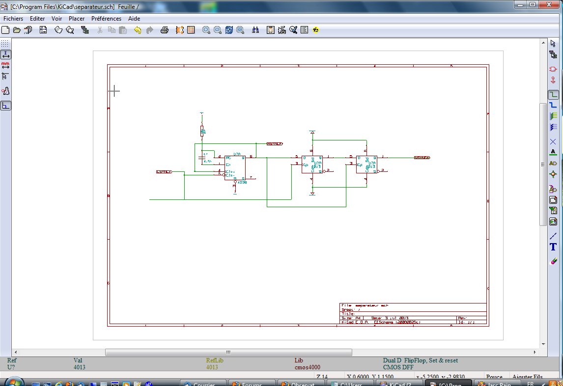Image resolution: width=563 pixels, height=386 pixels.
Task: Click the yellow back-annotate icon
Action: (x=316, y=30)
